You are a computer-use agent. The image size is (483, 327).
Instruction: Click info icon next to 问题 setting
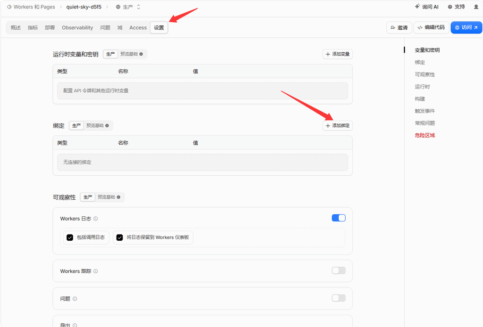coord(75,299)
